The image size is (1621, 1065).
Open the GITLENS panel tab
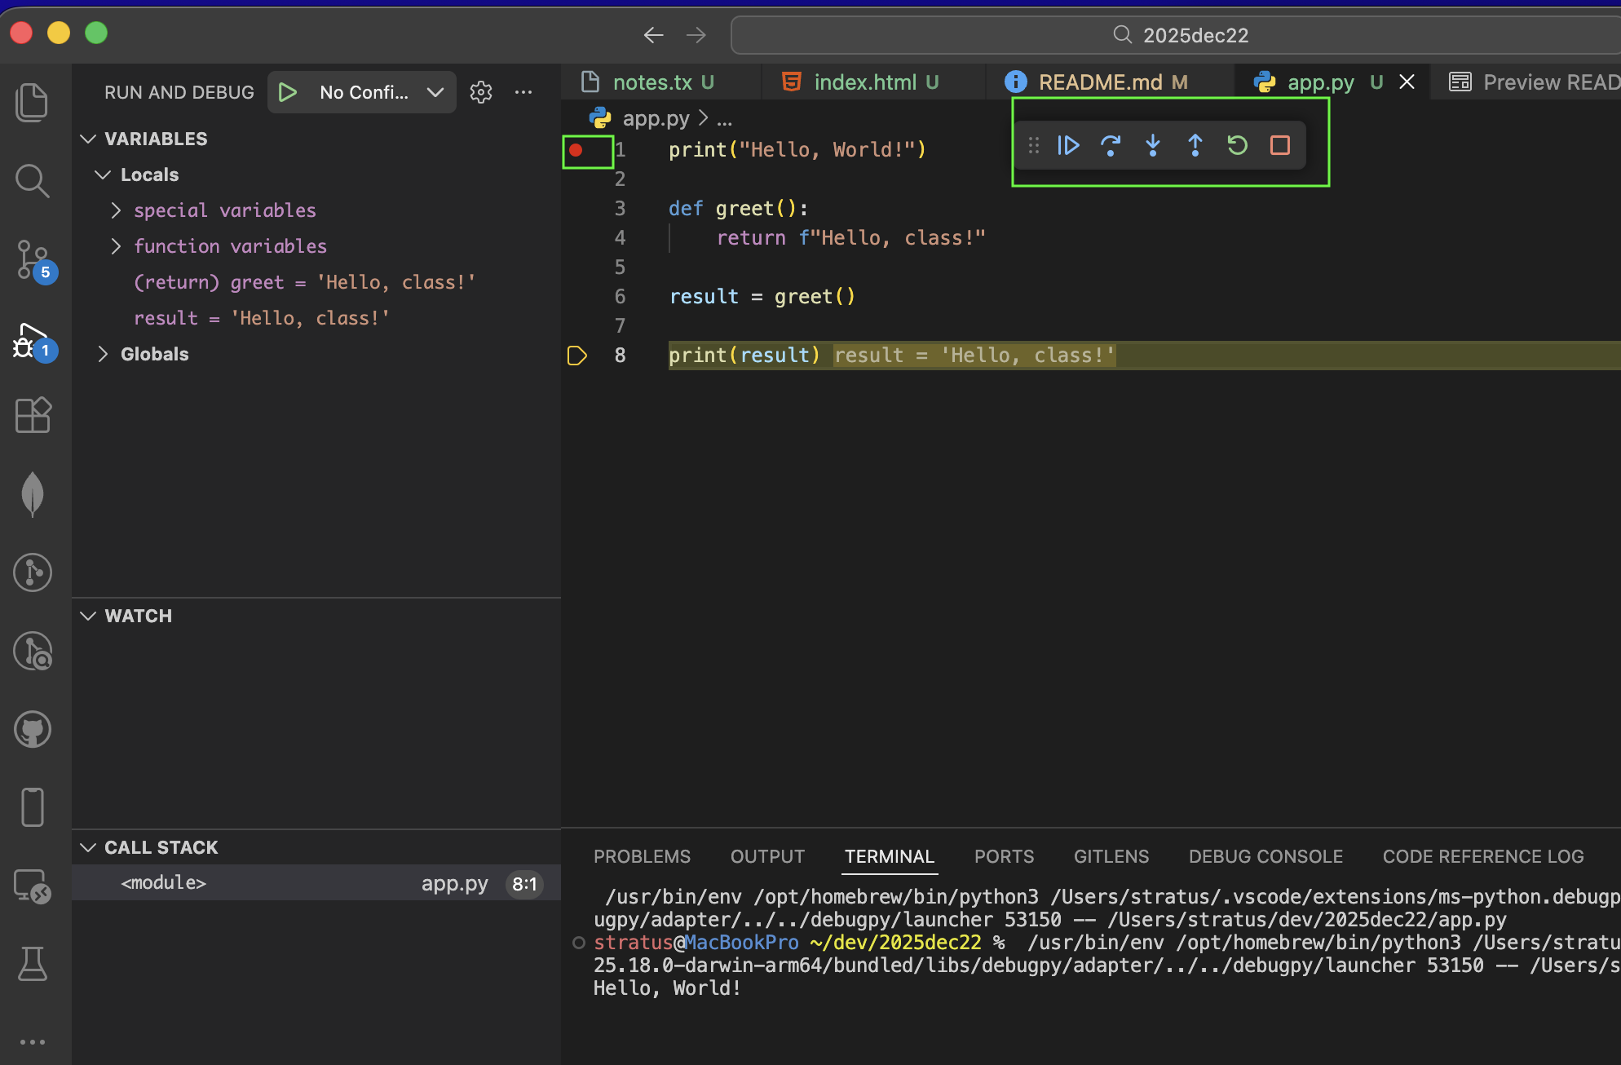(1111, 857)
